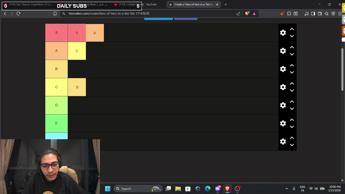Move the E tier row down
Image resolution: width=345 pixels, height=194 pixels.
pyautogui.click(x=292, y=127)
